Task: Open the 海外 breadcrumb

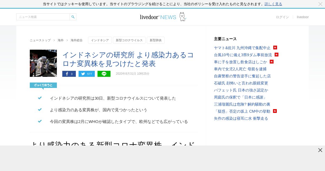Action: pos(61,40)
